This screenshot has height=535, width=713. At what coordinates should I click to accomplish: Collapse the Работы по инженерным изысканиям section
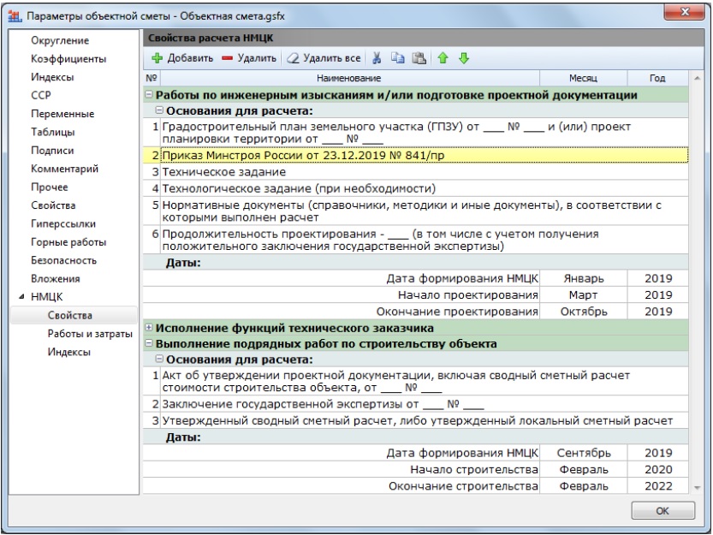pyautogui.click(x=149, y=95)
